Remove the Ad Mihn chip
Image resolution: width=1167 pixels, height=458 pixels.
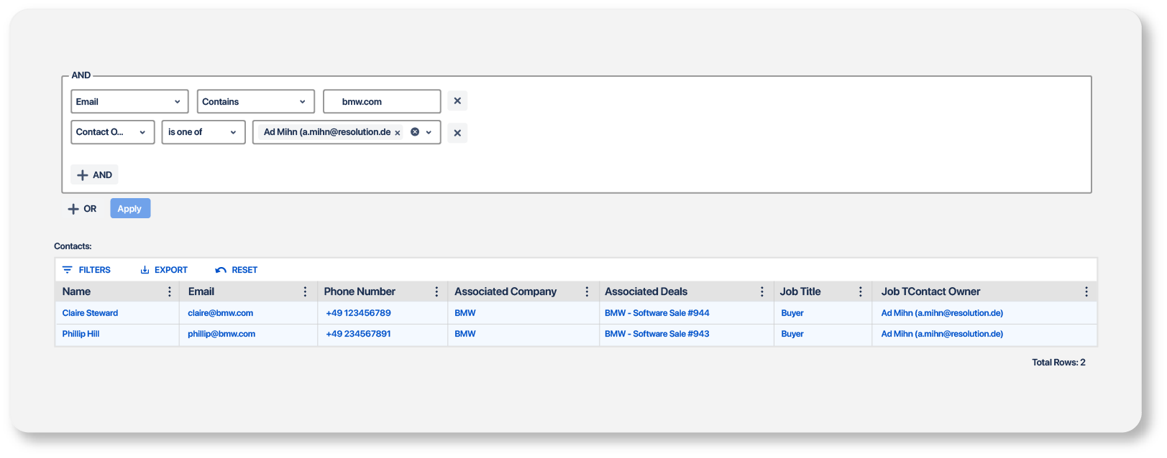tap(398, 133)
